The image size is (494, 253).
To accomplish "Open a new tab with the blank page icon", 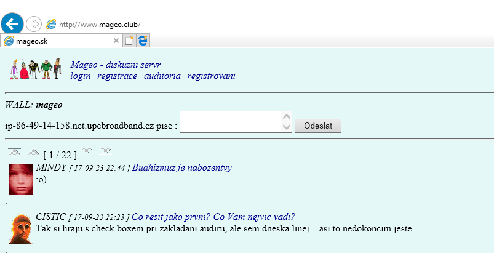I will (129, 41).
